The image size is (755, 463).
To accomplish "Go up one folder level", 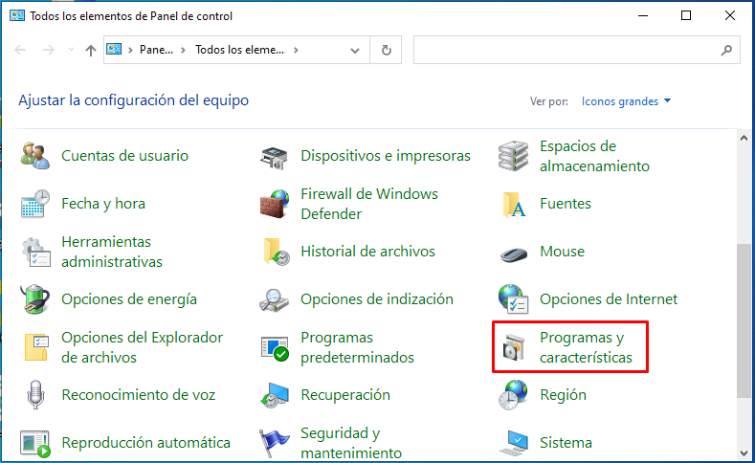I will tap(91, 50).
